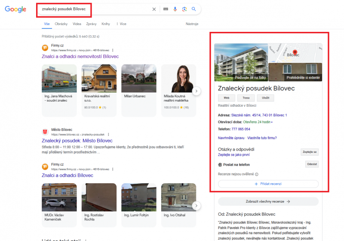This screenshot has width=344, height=241.
Task: Expand the Více menu
Action: (121, 24)
